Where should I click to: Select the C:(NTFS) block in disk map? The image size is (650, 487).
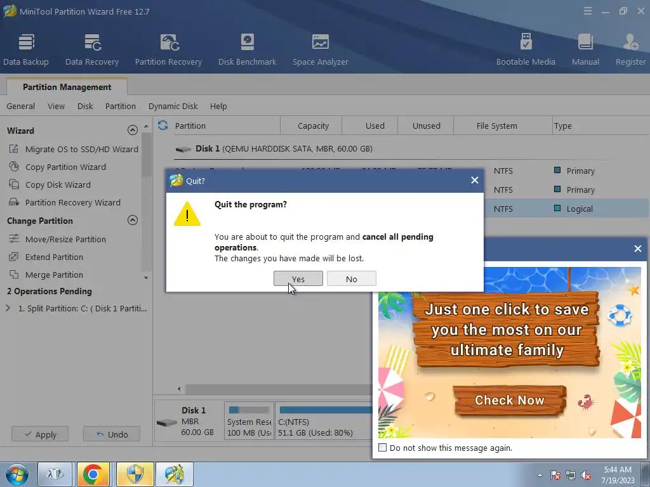pos(324,421)
